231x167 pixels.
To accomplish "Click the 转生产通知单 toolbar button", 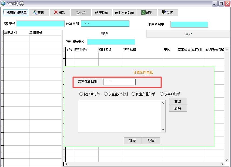I will tap(125, 12).
